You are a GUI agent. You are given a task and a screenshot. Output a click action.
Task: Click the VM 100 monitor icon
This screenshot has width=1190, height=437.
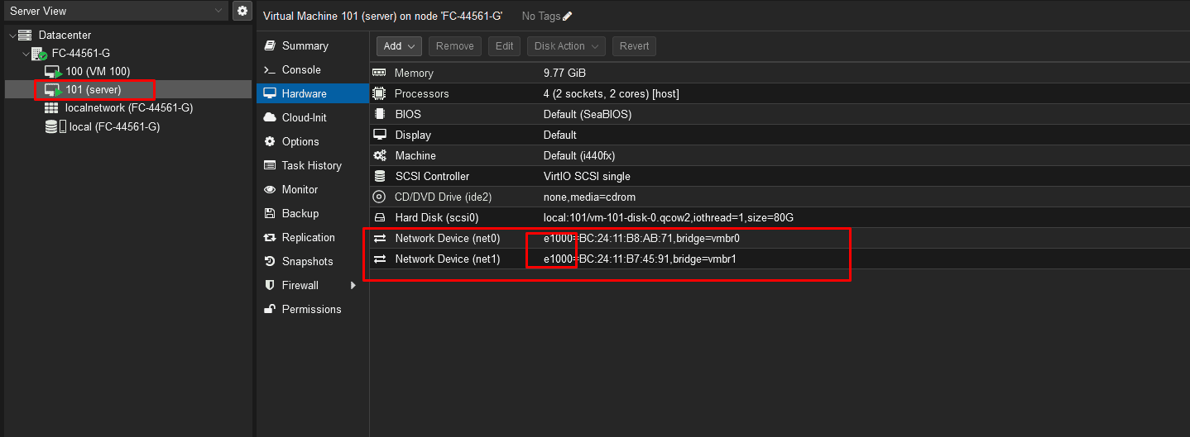tap(53, 72)
